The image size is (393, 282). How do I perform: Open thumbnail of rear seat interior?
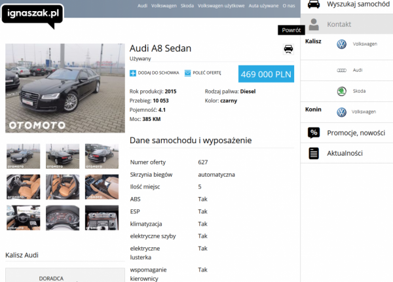(63, 187)
